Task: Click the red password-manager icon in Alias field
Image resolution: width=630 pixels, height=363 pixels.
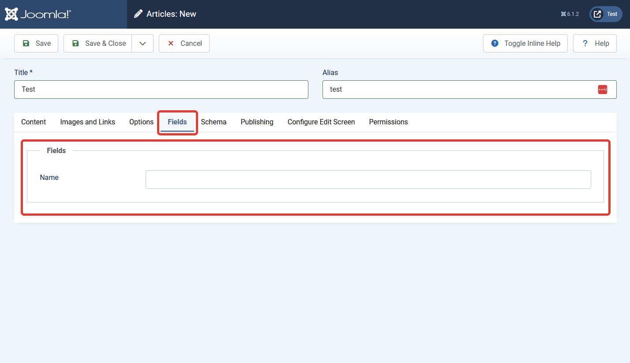Action: [x=603, y=90]
